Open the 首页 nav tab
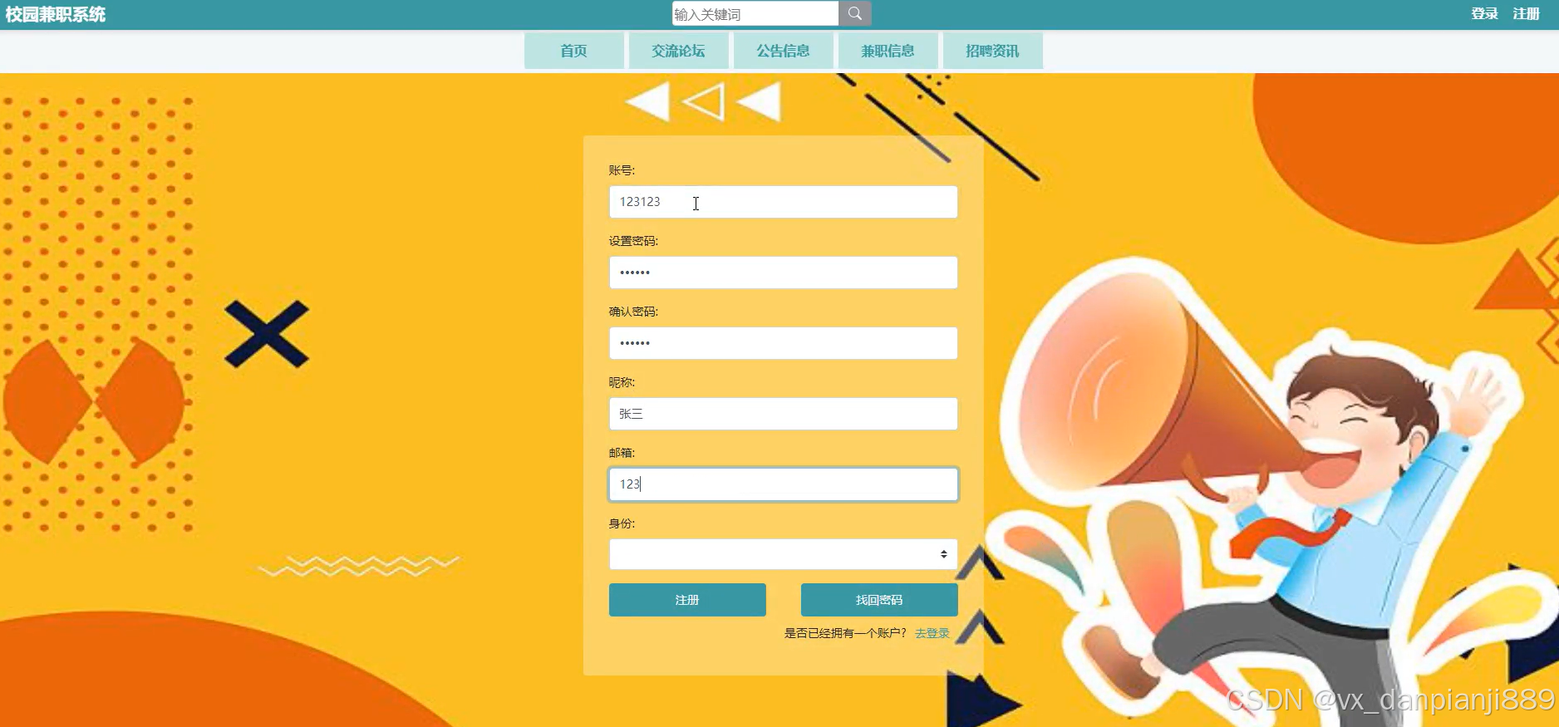 [x=573, y=51]
